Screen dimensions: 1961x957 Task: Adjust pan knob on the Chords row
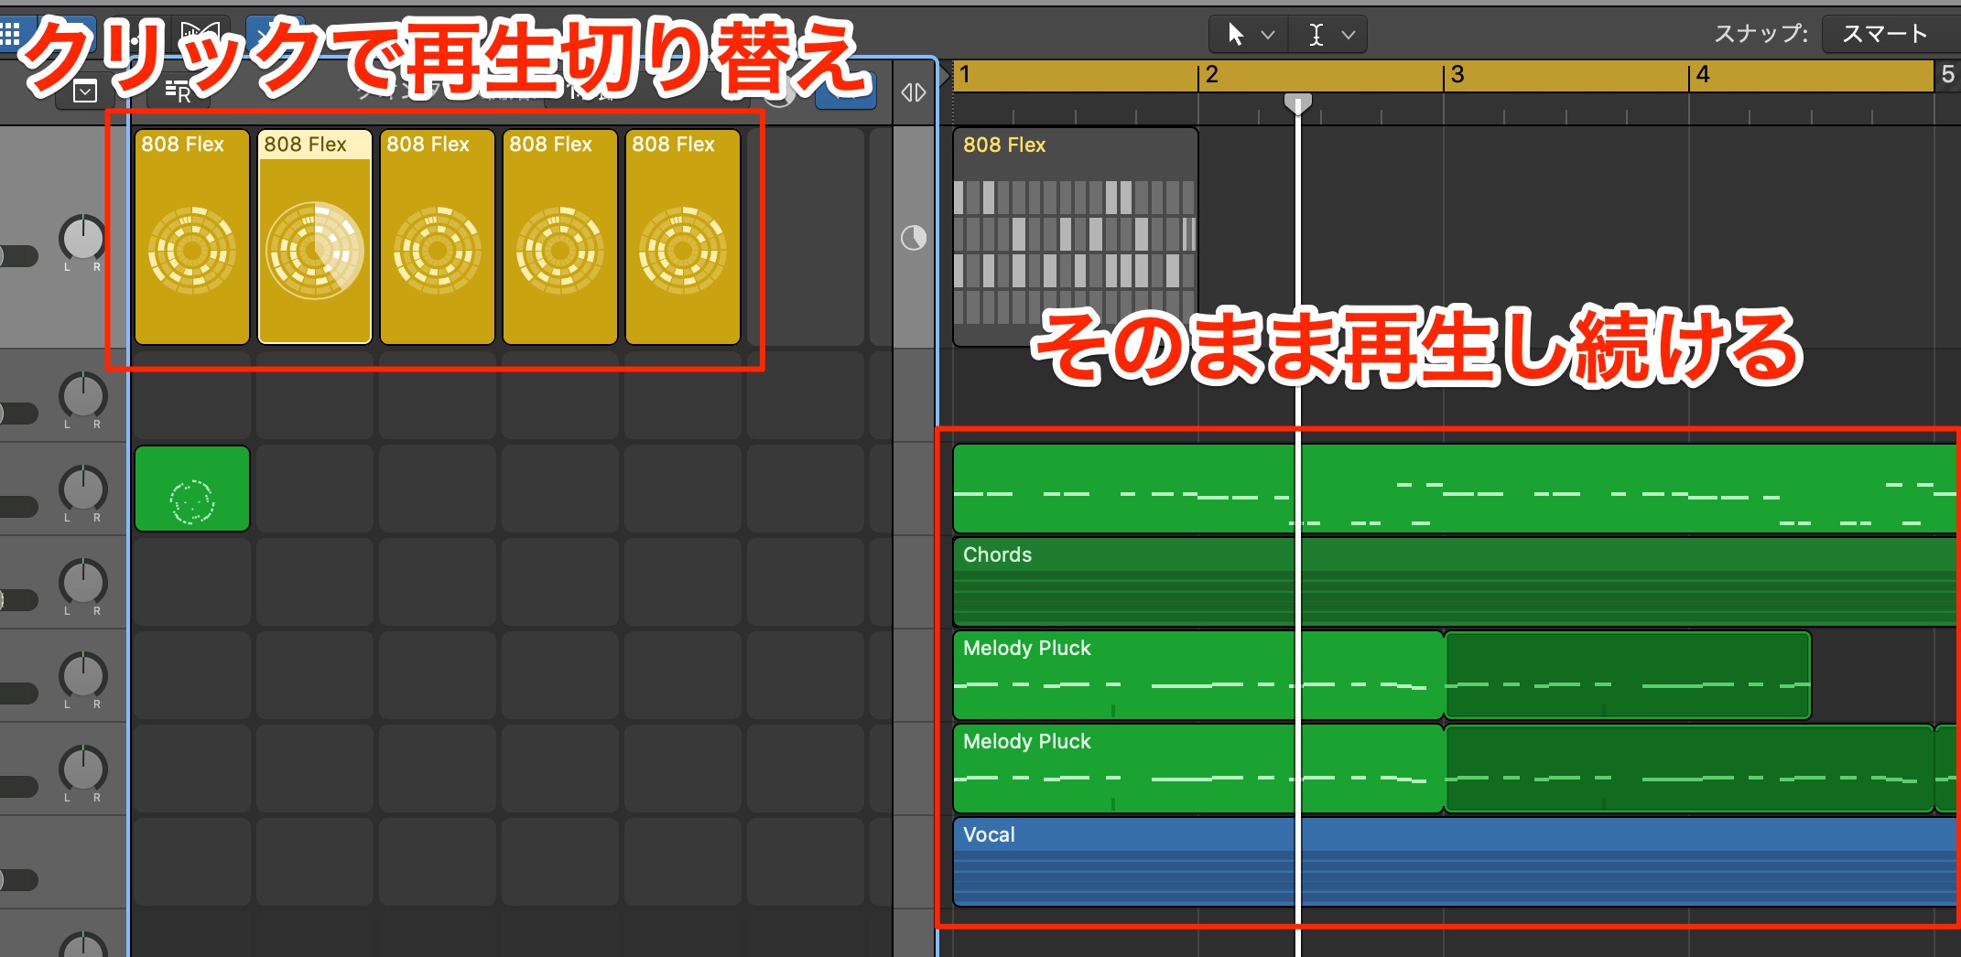[x=82, y=583]
